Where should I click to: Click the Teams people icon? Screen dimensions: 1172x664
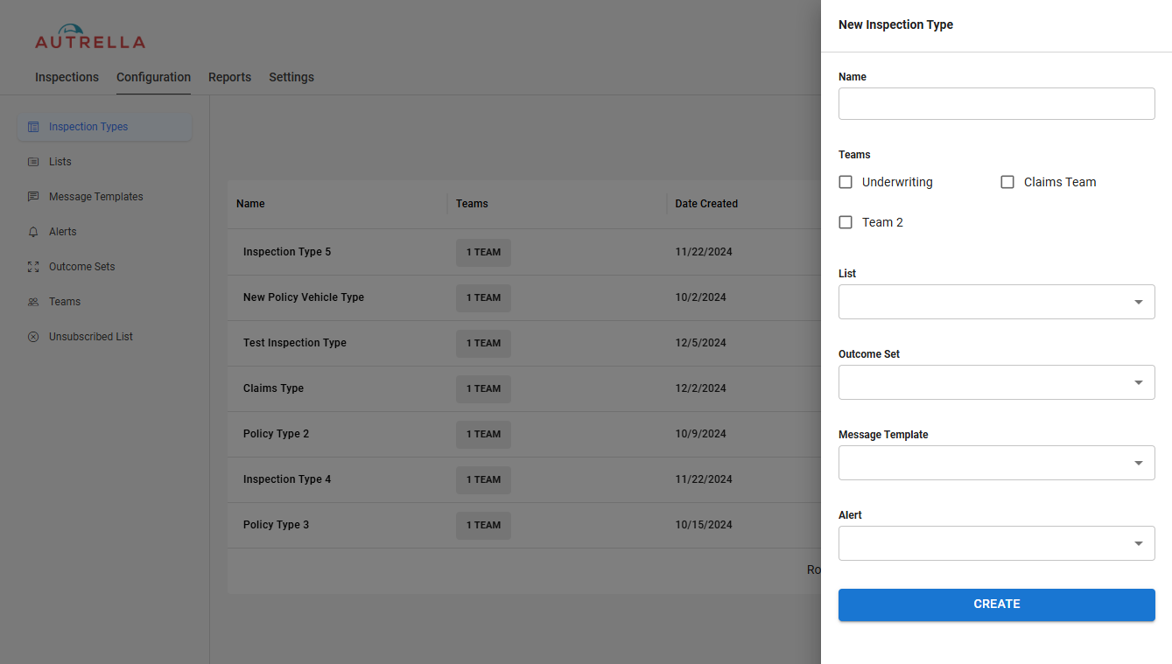pos(33,302)
